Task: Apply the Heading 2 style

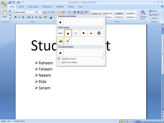Action: click(x=131, y=15)
